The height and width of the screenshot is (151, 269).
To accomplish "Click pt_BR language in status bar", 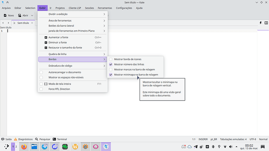I will point(214,139).
